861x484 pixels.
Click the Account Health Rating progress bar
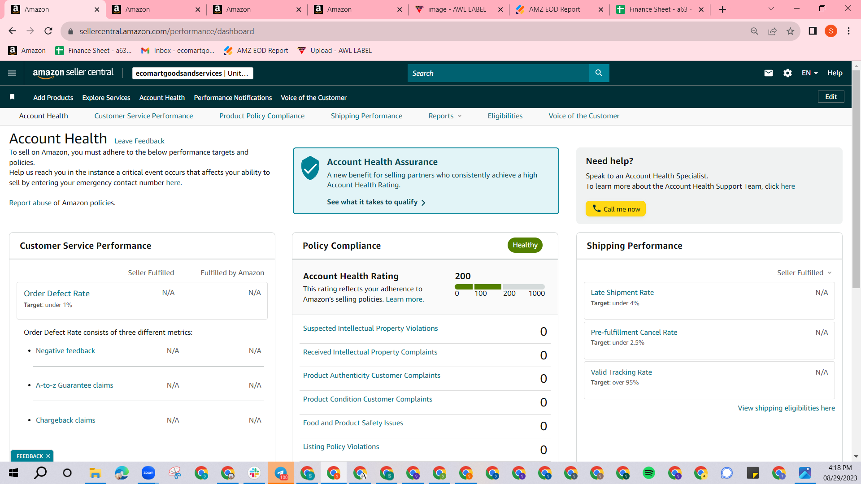point(500,287)
